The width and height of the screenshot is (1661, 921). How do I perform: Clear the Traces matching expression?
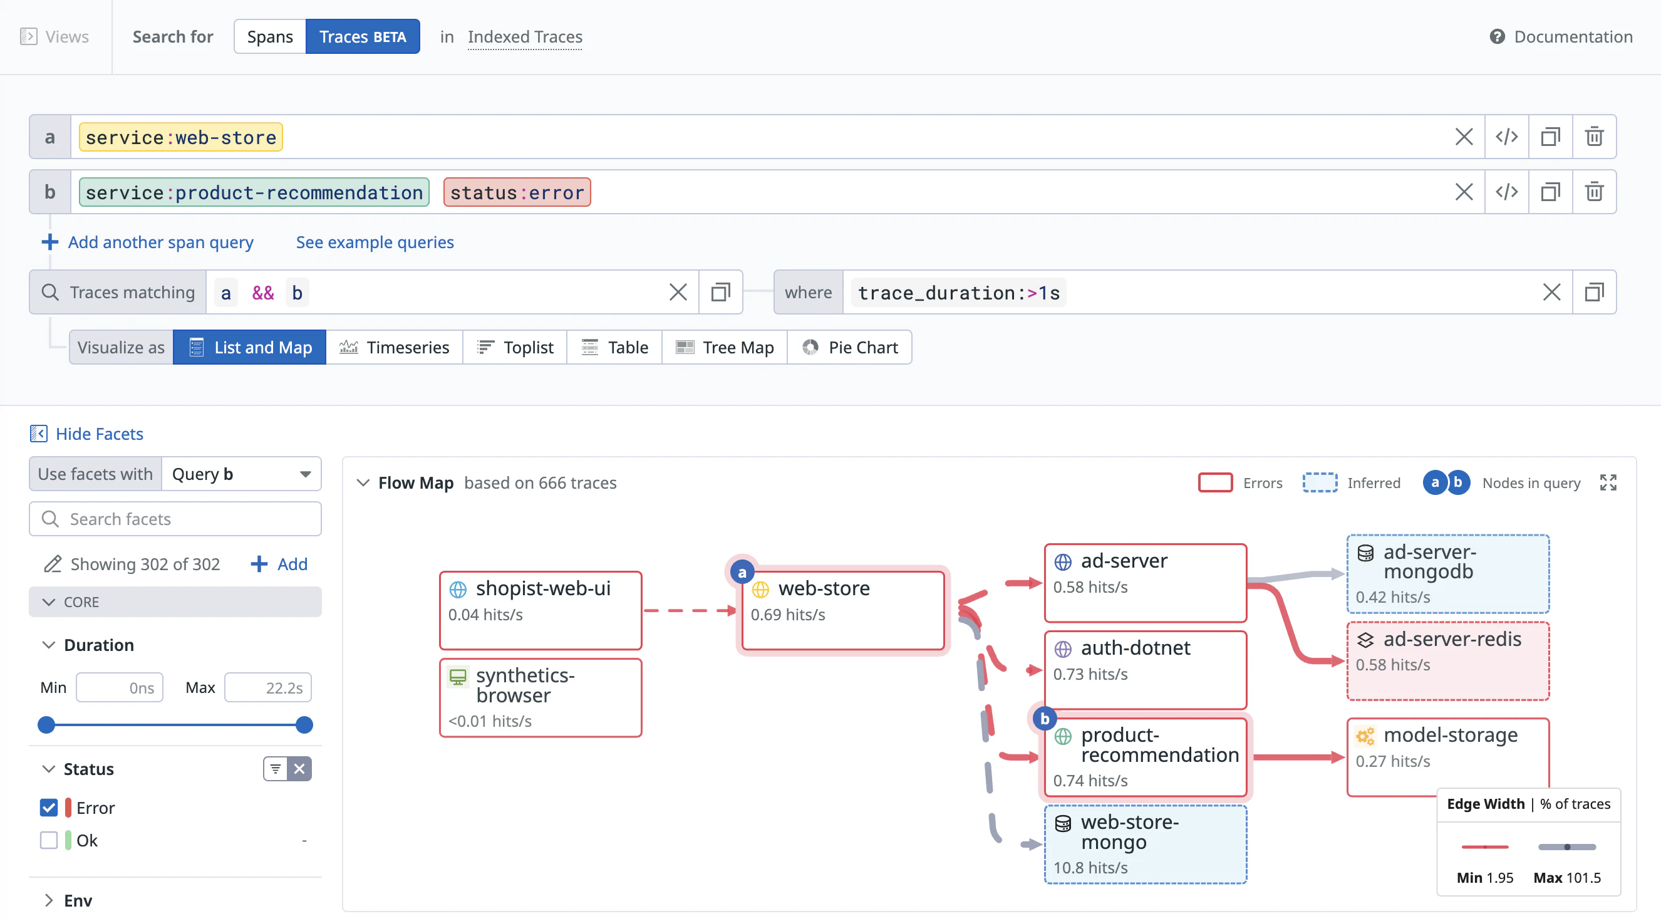pyautogui.click(x=678, y=292)
